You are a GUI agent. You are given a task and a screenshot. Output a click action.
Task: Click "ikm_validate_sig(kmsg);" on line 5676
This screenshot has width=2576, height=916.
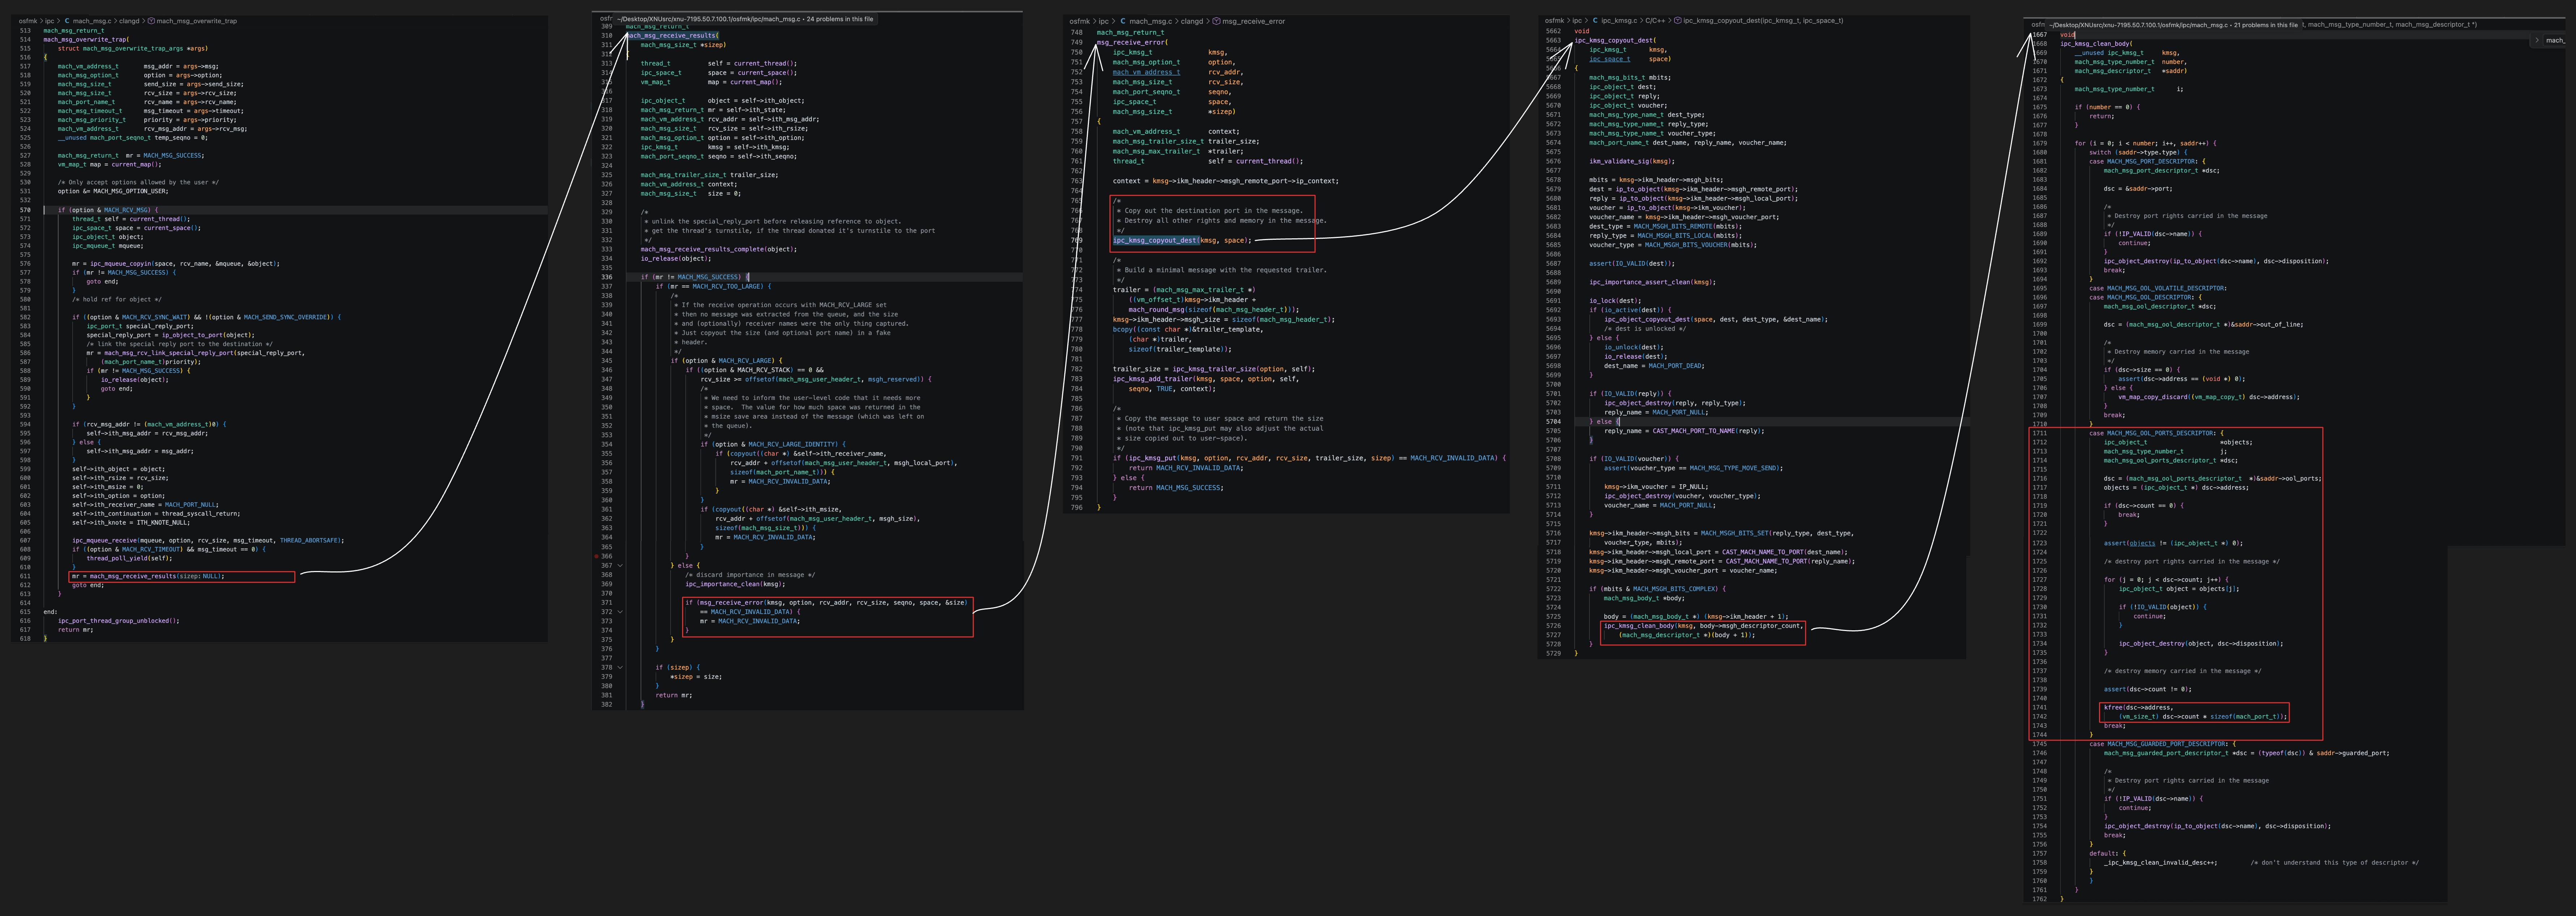(1632, 161)
